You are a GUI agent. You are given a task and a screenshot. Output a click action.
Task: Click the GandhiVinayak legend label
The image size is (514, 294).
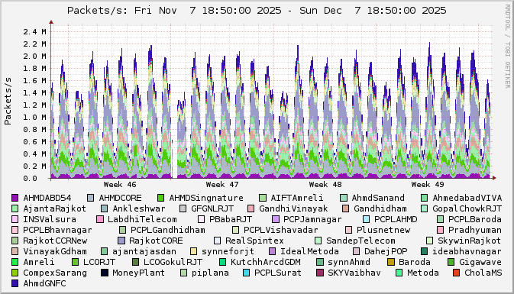(293, 208)
